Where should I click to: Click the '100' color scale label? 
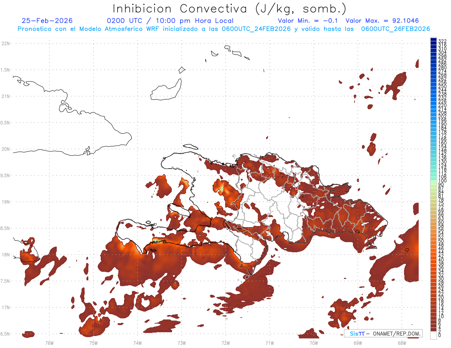click(x=442, y=181)
